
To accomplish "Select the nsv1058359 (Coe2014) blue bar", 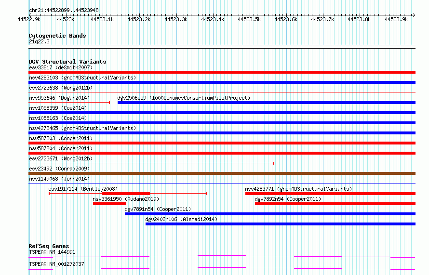I will (222, 113).
